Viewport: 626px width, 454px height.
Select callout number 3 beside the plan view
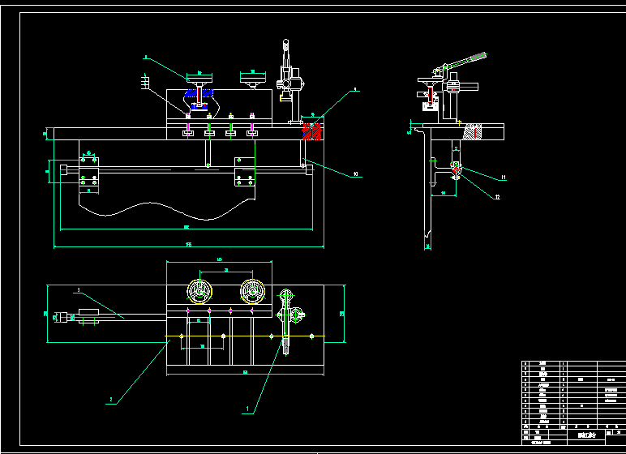click(79, 290)
